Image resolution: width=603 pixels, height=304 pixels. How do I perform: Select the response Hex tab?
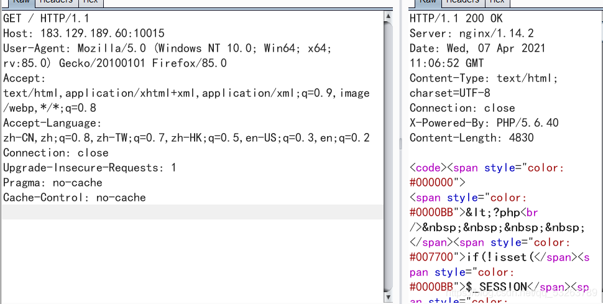[x=497, y=2]
